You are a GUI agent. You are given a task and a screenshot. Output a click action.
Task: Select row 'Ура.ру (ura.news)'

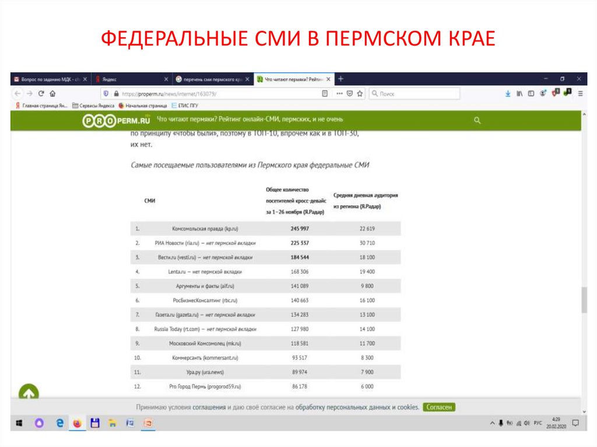click(265, 372)
